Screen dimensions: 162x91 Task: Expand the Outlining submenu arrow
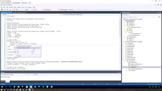(40, 56)
